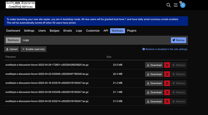Click the 21.2 MB size value
Screen dimensions: 208x115
tap(118, 83)
